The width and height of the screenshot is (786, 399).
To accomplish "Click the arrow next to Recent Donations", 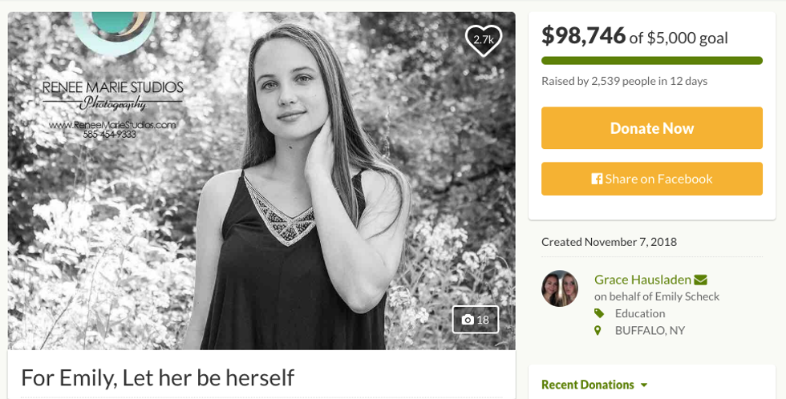I will [x=643, y=385].
